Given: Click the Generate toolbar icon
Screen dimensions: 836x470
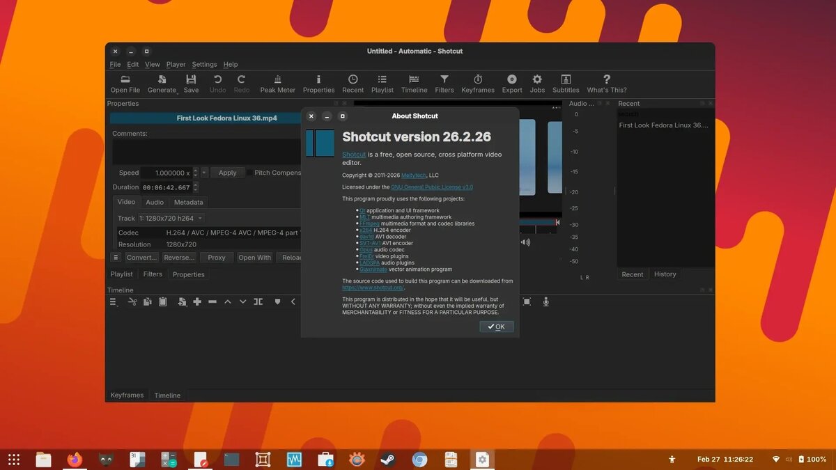Looking at the screenshot, I should (162, 79).
